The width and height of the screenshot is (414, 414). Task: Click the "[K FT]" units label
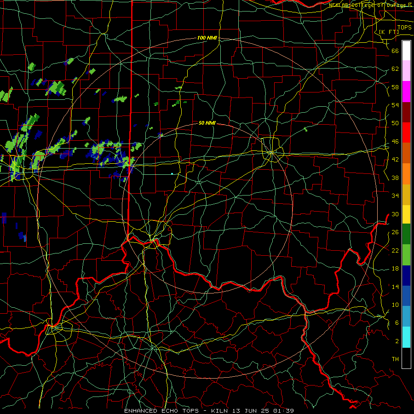389,32
